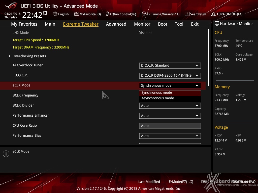Click the CPU temperature 49°C value

tap(239, 46)
